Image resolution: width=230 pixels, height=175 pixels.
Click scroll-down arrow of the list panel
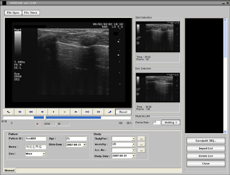point(225,131)
